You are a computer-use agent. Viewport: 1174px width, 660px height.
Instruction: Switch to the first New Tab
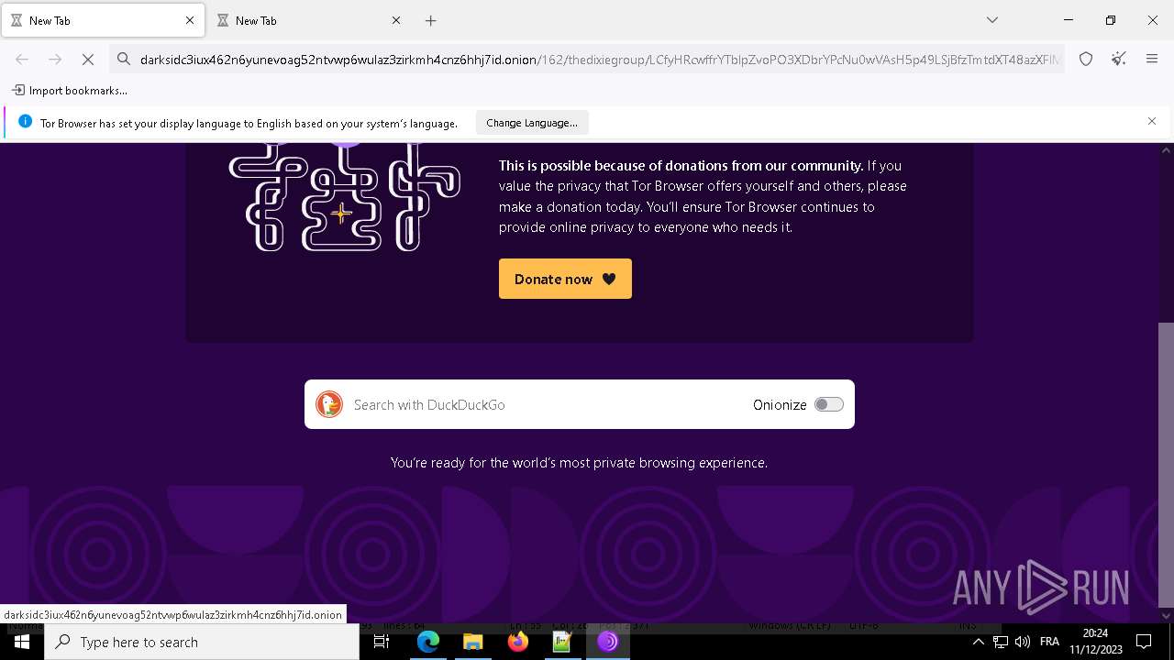(104, 20)
